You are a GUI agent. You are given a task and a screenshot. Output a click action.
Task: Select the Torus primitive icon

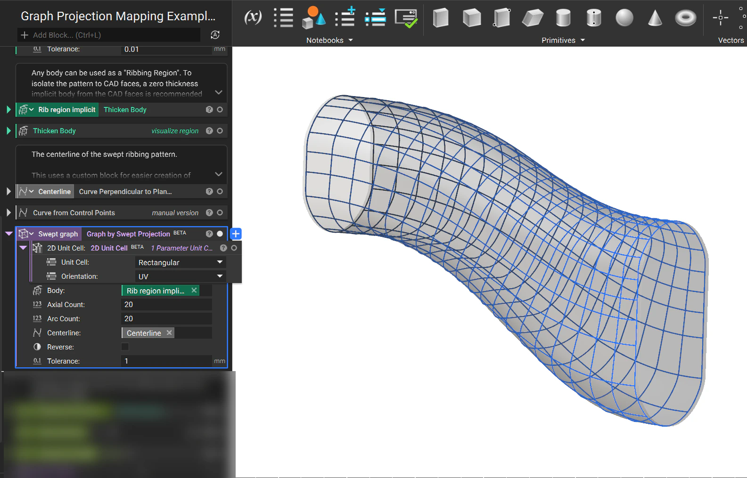click(x=685, y=18)
